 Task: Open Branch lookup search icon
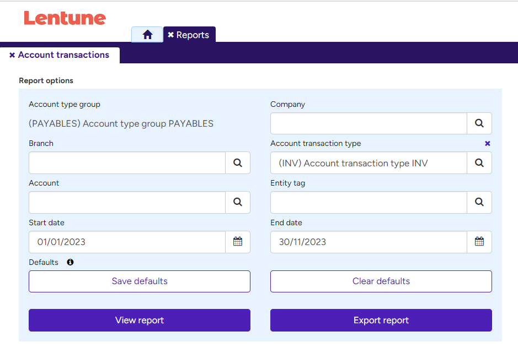point(238,162)
